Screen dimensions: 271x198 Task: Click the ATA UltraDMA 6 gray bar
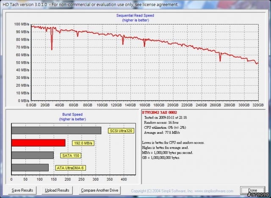(30, 168)
